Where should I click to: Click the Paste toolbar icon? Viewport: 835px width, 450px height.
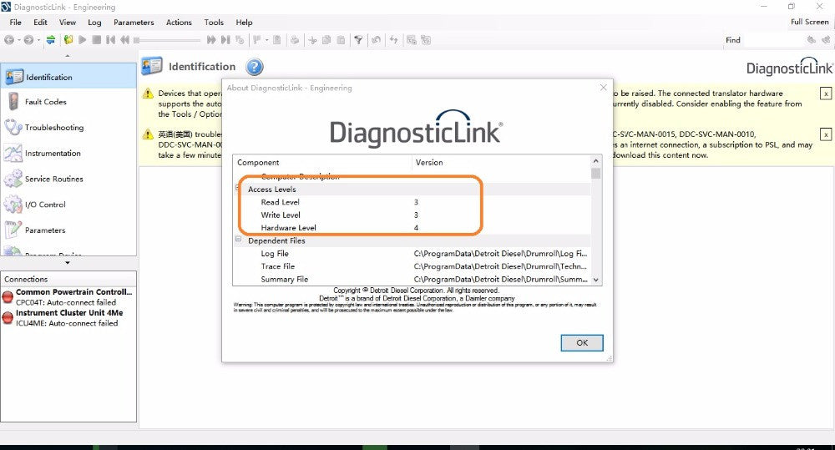[341, 40]
